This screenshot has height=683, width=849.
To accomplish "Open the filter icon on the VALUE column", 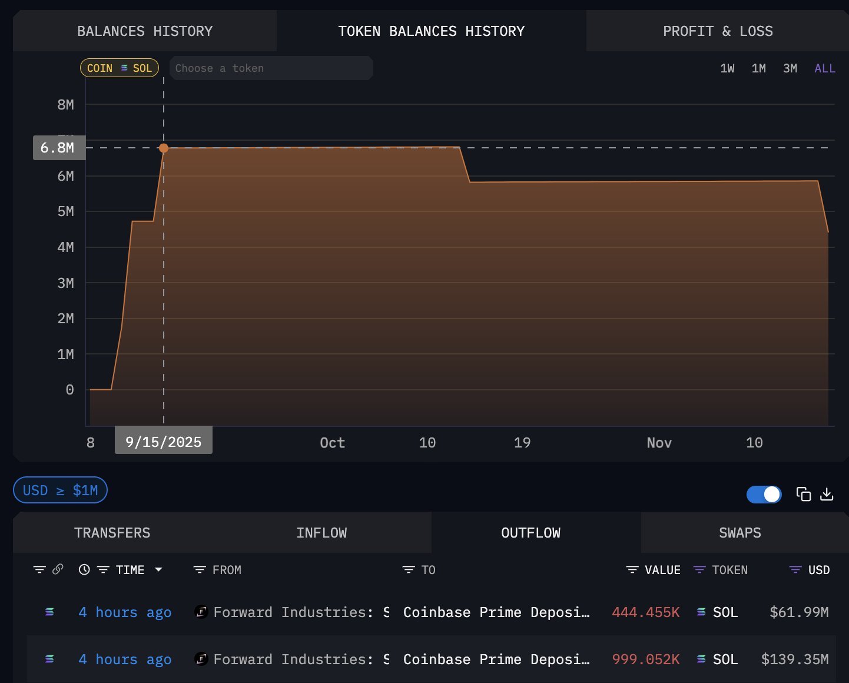I will [x=631, y=569].
